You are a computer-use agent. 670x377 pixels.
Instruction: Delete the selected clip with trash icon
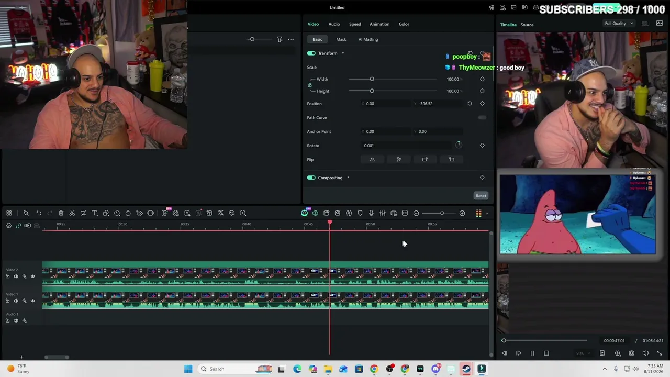(x=61, y=213)
